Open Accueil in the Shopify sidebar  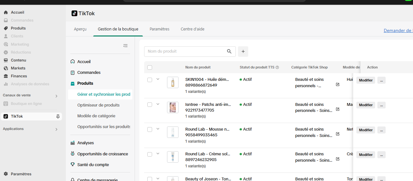coord(17,12)
